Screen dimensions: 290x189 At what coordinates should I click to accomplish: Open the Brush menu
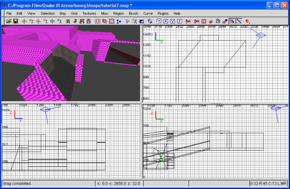click(x=134, y=14)
